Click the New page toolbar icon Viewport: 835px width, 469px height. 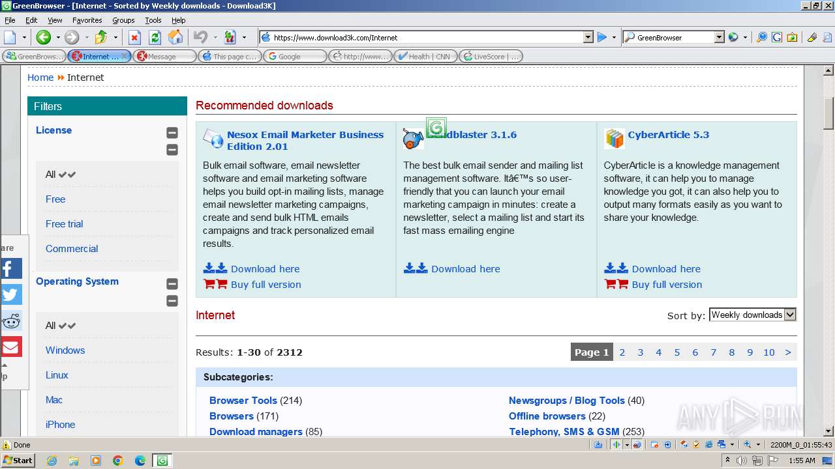pyautogui.click(x=10, y=37)
